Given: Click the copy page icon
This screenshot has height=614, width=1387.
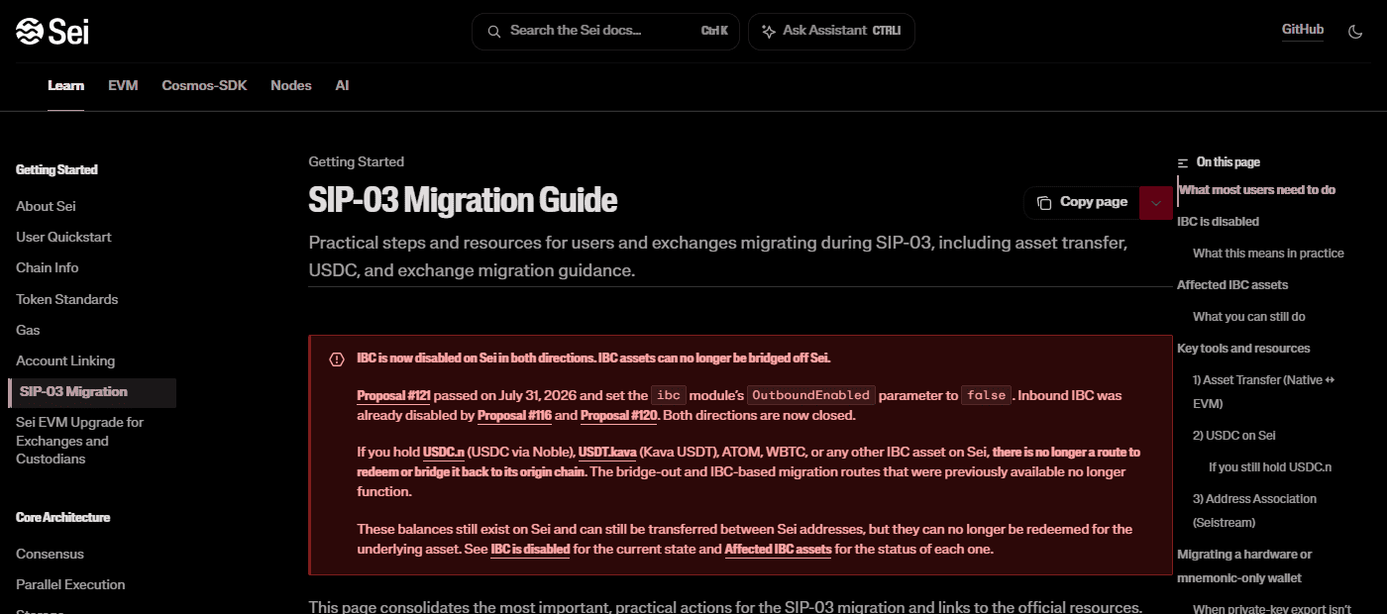Looking at the screenshot, I should 1044,203.
